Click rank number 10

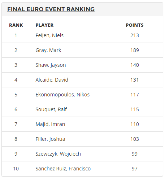click(x=16, y=169)
